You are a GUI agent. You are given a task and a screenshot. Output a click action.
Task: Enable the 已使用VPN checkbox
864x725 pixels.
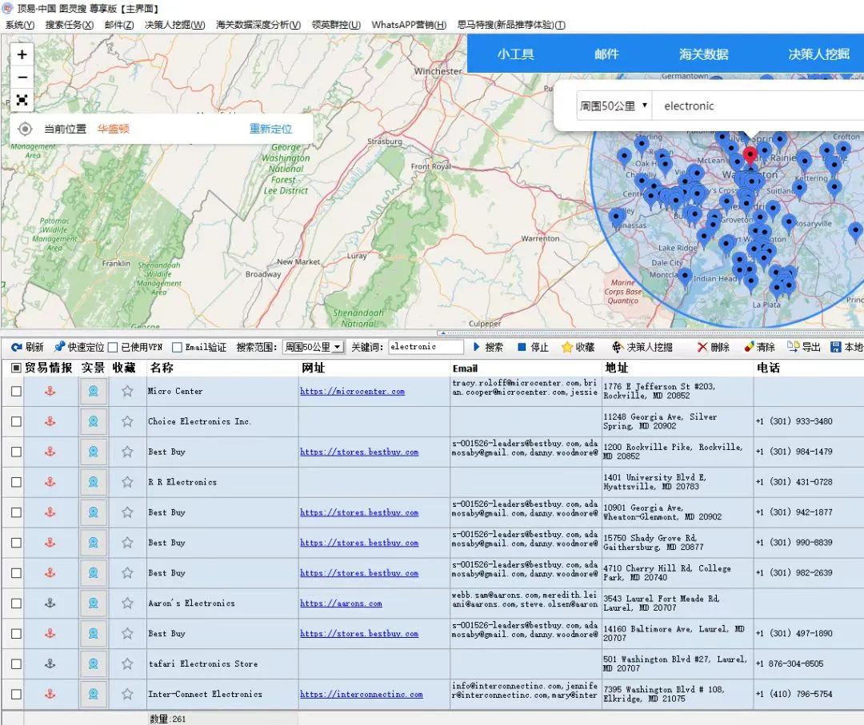[x=113, y=347]
